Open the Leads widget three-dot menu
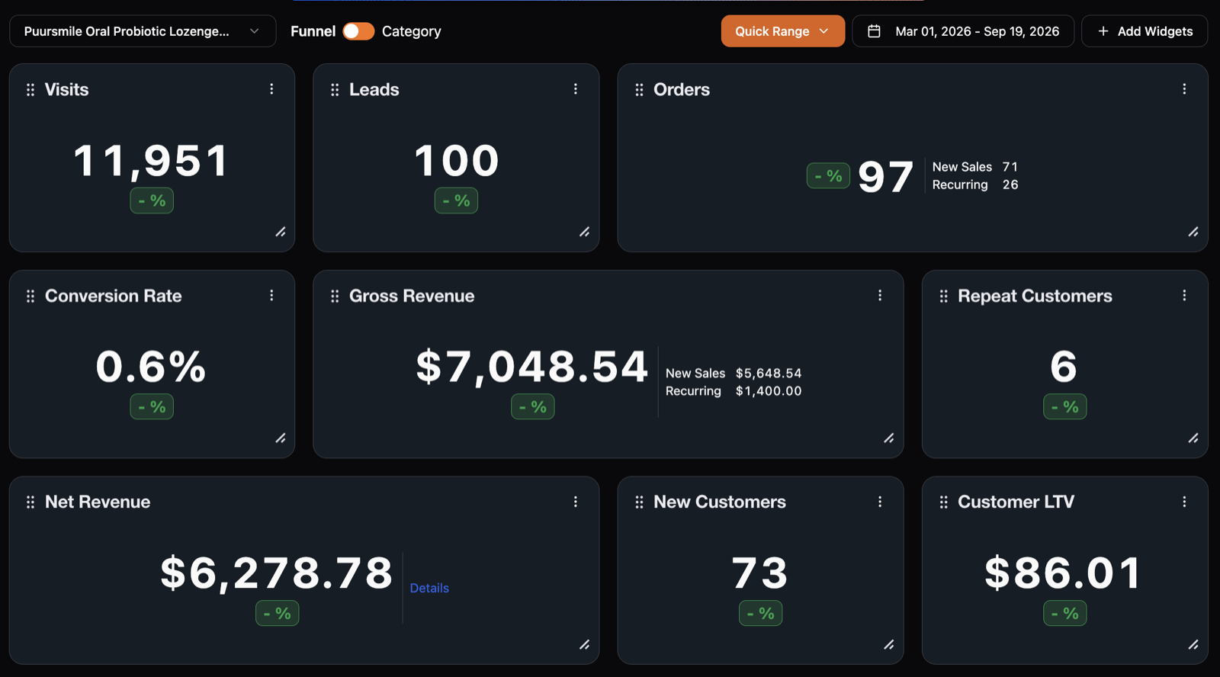 (576, 89)
